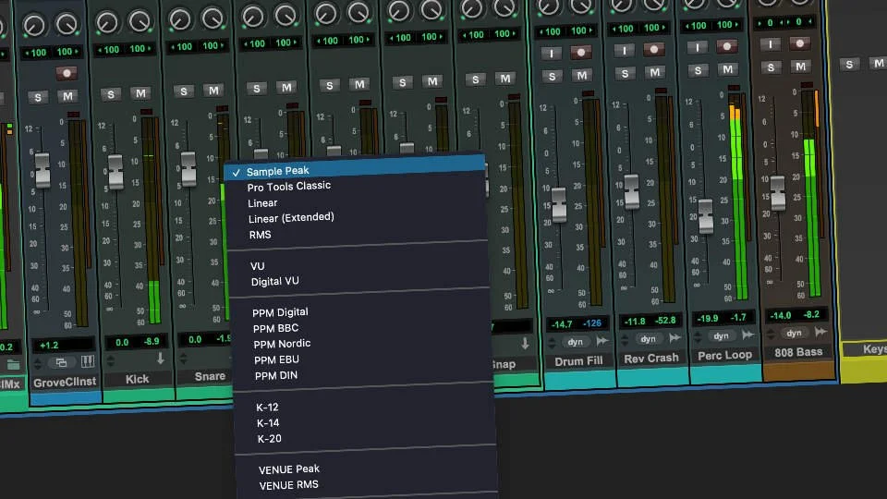Click the automation arrows icon on 808 Bass
Screen dimensions: 887x499
click(820, 332)
